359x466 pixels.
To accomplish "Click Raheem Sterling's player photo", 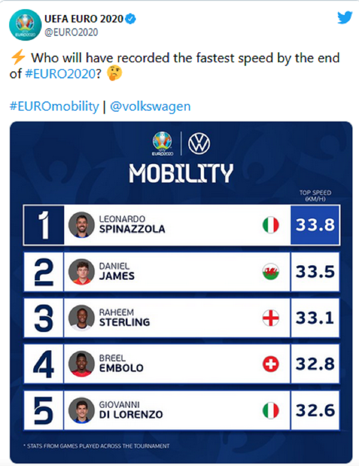I will click(x=81, y=318).
